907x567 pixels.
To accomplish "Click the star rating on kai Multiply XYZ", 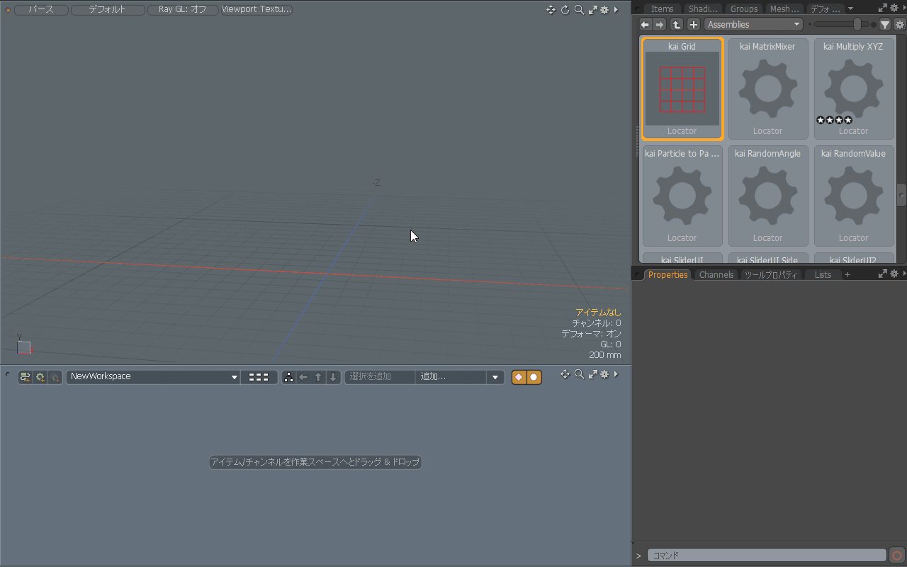I will 834,120.
